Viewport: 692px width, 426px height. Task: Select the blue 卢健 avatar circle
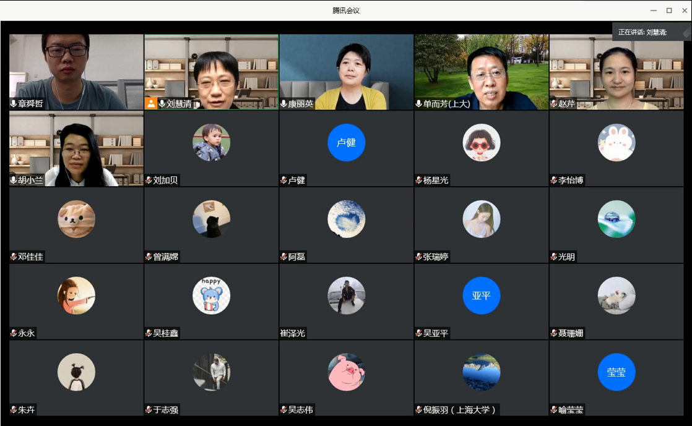[346, 143]
